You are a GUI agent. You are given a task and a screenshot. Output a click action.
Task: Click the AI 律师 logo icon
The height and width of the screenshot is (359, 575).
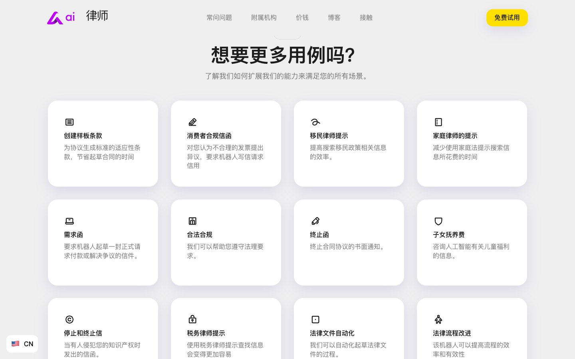(61, 18)
